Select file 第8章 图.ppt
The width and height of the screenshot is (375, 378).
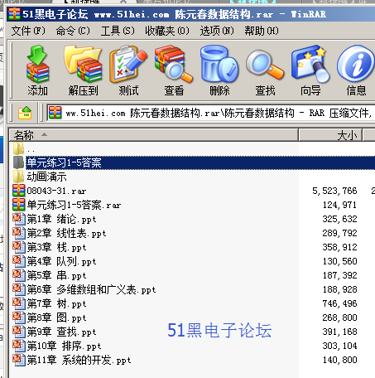click(x=56, y=317)
